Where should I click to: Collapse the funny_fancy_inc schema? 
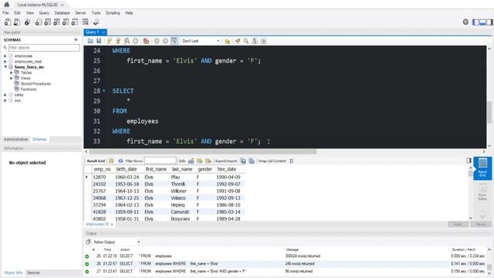[x=5, y=67]
